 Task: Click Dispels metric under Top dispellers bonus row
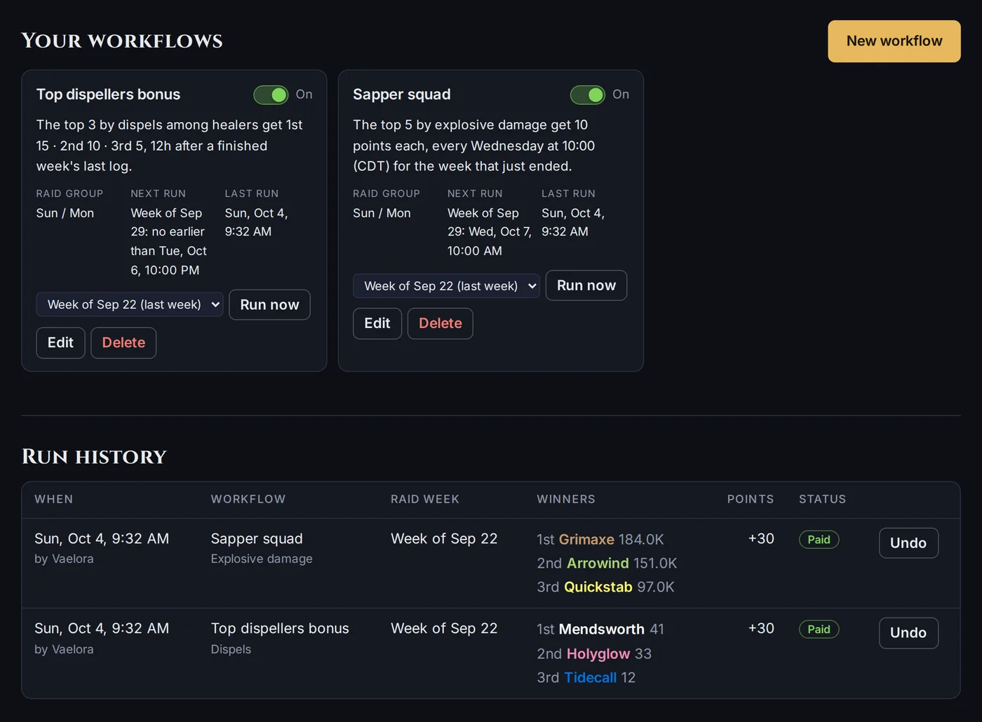pos(231,649)
